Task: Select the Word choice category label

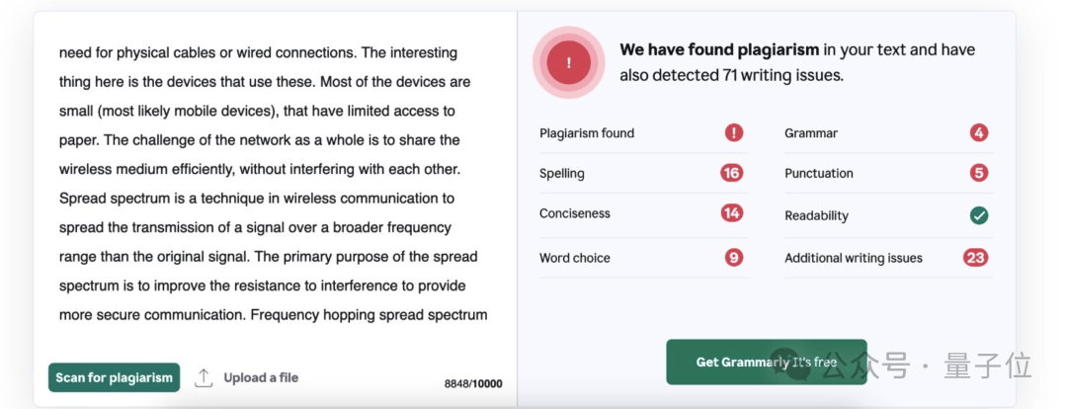Action: click(575, 258)
